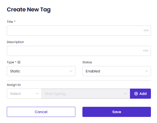Click the chevron in Assign to Select box
The width and height of the screenshot is (157, 123).
coord(37,94)
